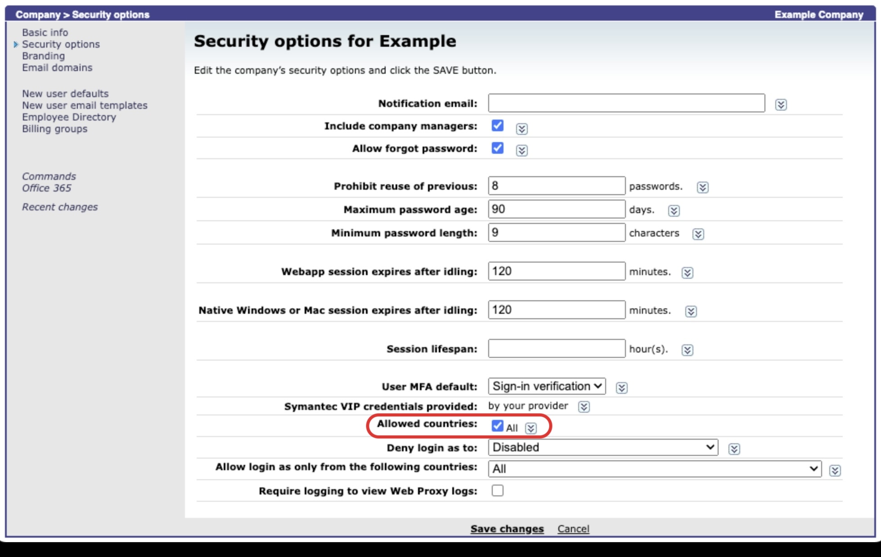Click Native Windows or Mac session minutes field
881x557 pixels.
click(557, 310)
